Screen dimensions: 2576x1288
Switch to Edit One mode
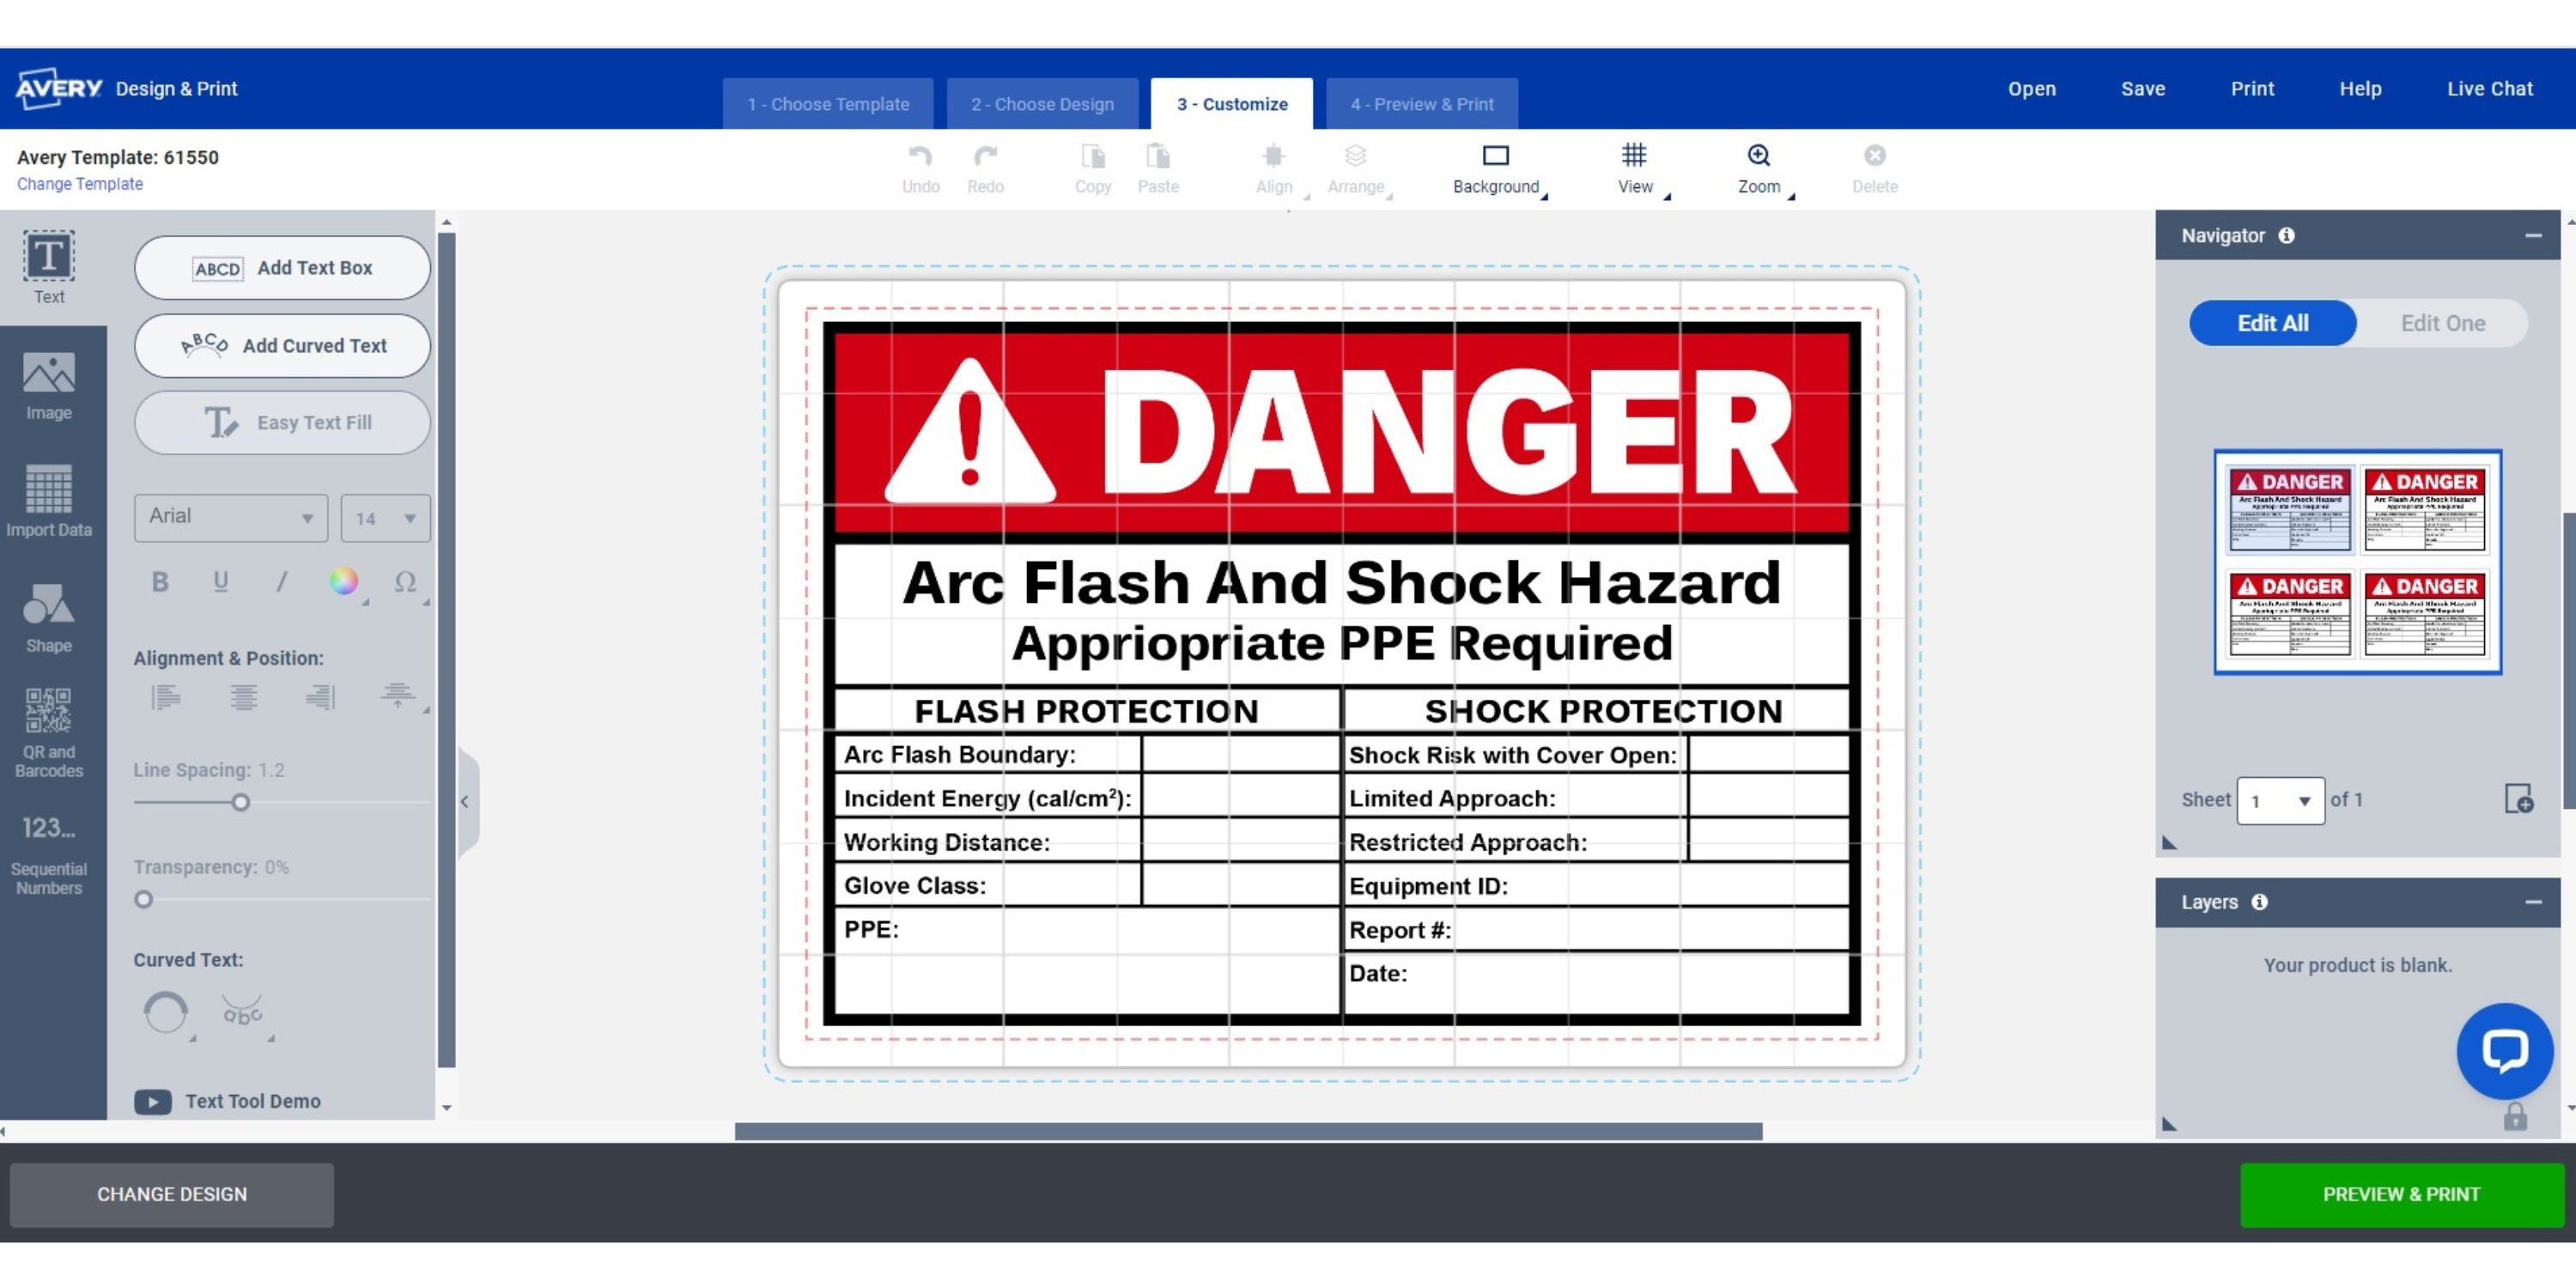(x=2442, y=323)
